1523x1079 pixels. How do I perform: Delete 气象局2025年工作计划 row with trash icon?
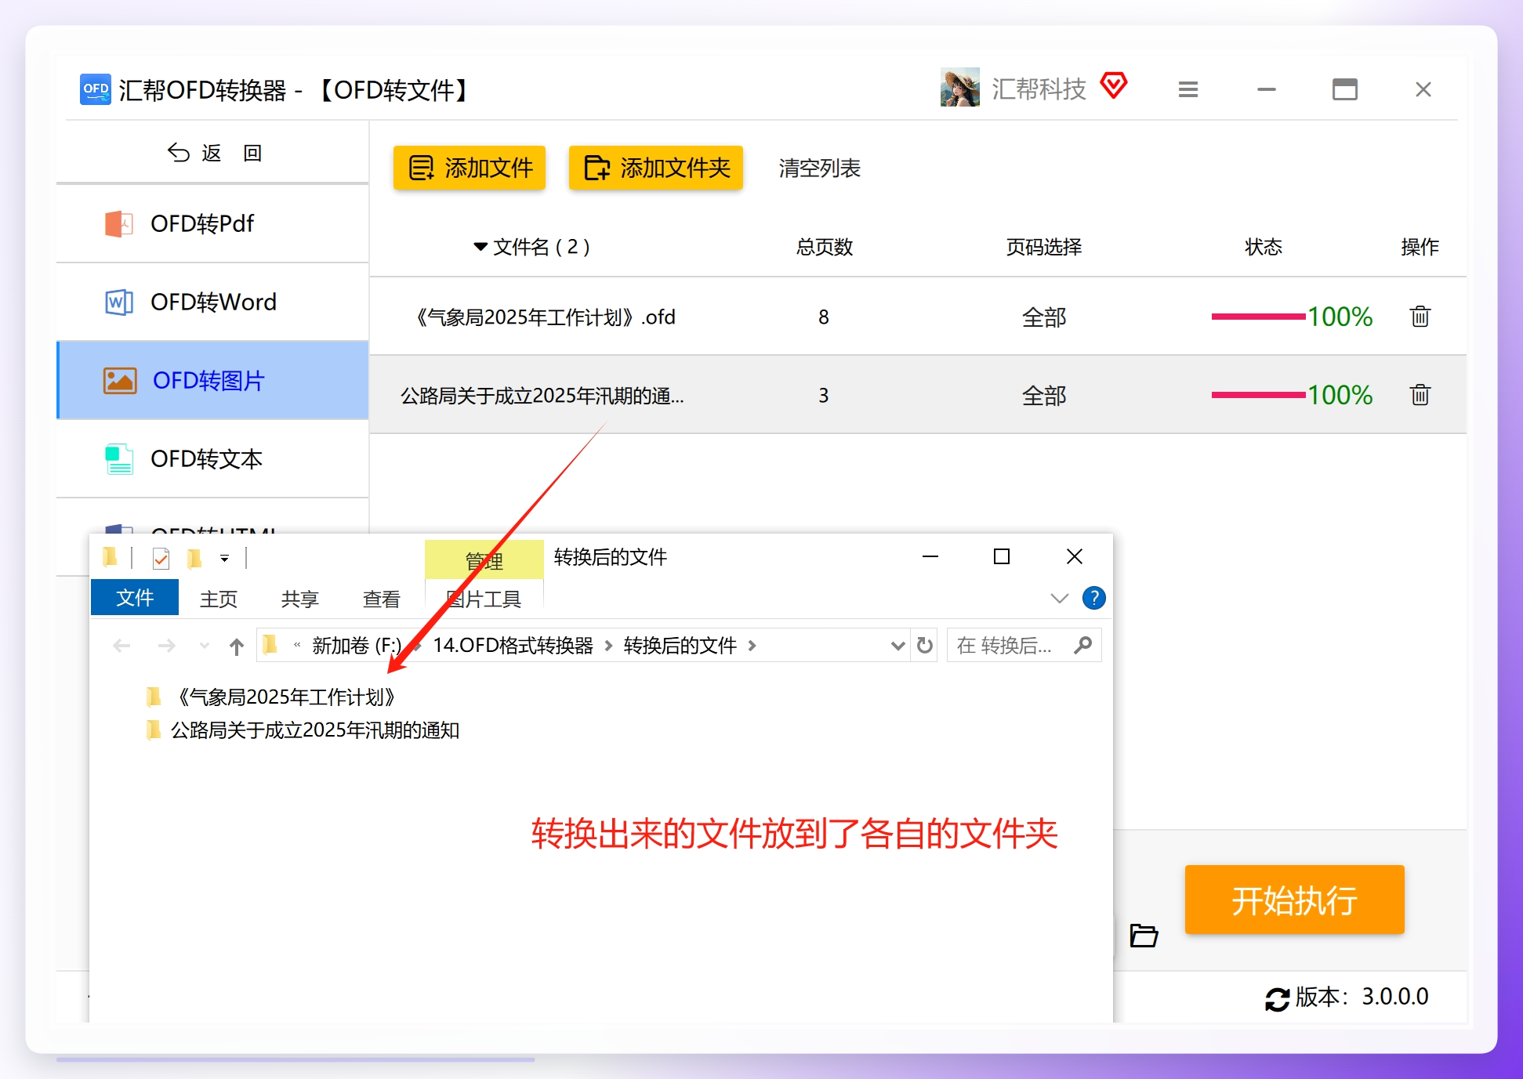pyautogui.click(x=1420, y=317)
